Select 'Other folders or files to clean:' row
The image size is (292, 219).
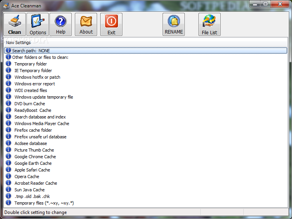pos(40,57)
